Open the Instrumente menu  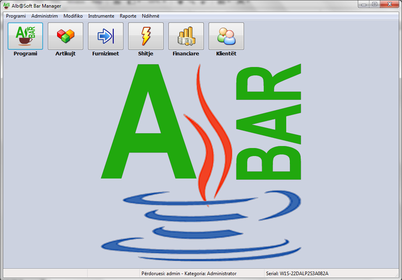click(x=101, y=16)
